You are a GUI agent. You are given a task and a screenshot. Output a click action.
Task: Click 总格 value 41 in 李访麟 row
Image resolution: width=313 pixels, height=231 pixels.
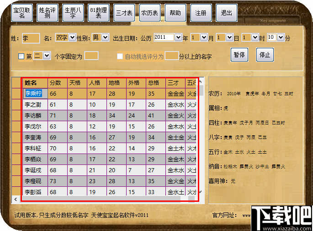click(x=156, y=115)
